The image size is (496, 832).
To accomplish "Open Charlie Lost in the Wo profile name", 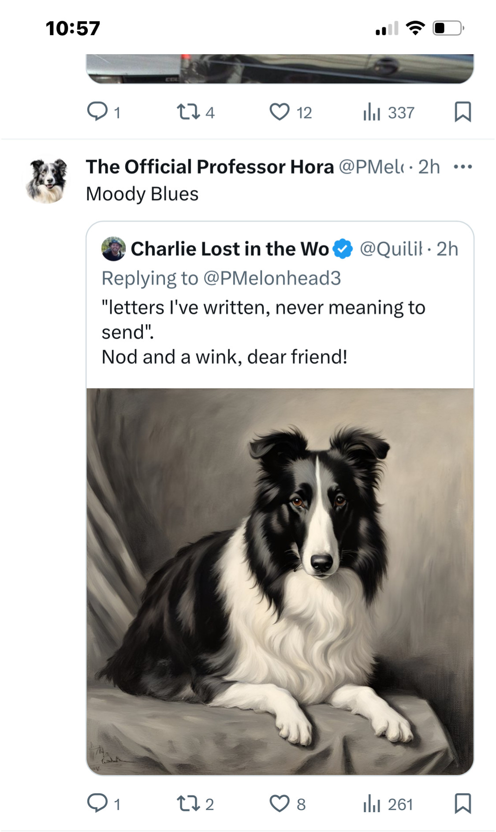I will (230, 249).
